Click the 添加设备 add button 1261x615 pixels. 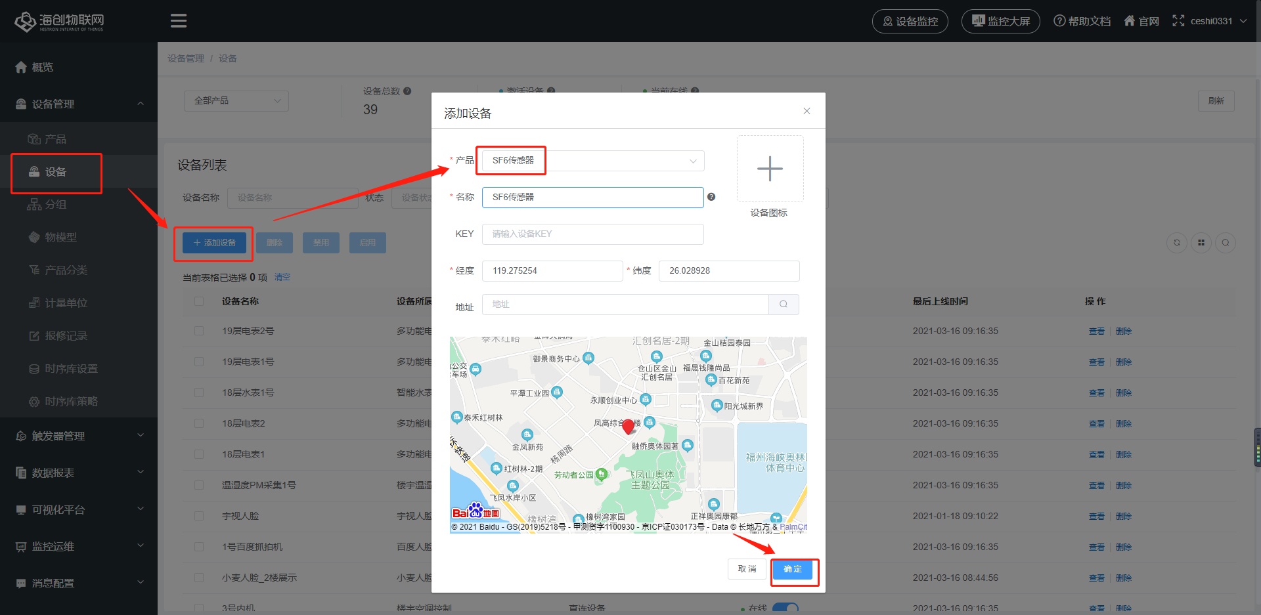click(x=215, y=243)
